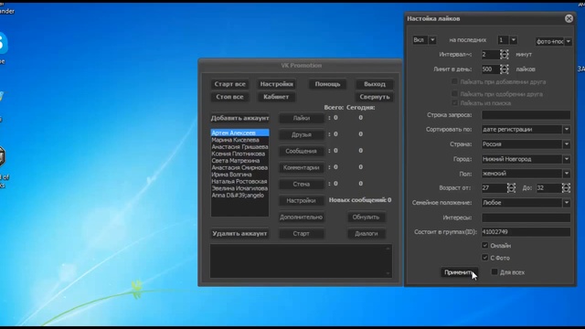585x329 pixels.
Task: Click the Возраст от spinner arrows
Action: click(511, 188)
